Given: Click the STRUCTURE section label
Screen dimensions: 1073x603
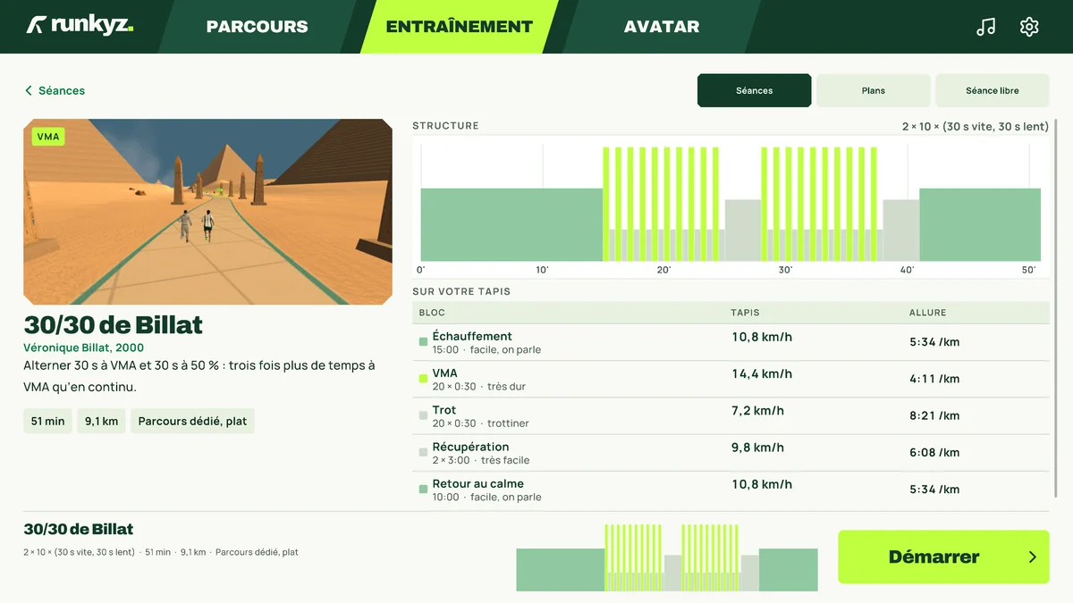Looking at the screenshot, I should pos(446,126).
